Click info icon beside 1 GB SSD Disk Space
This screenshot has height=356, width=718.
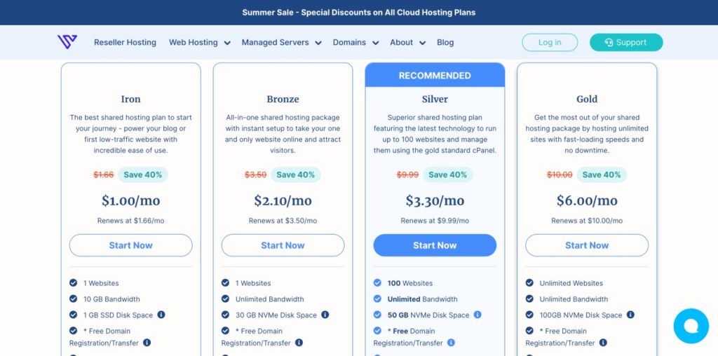[161, 315]
